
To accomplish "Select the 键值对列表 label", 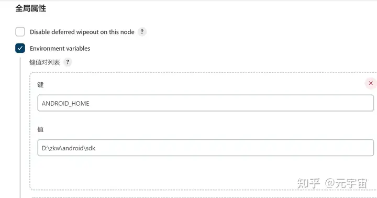I will click(45, 62).
